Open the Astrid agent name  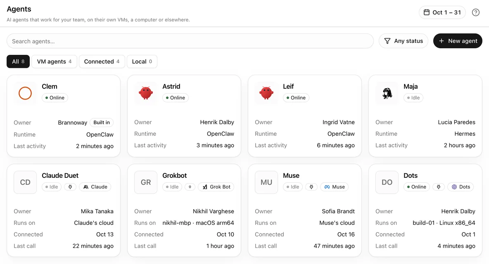coord(171,86)
